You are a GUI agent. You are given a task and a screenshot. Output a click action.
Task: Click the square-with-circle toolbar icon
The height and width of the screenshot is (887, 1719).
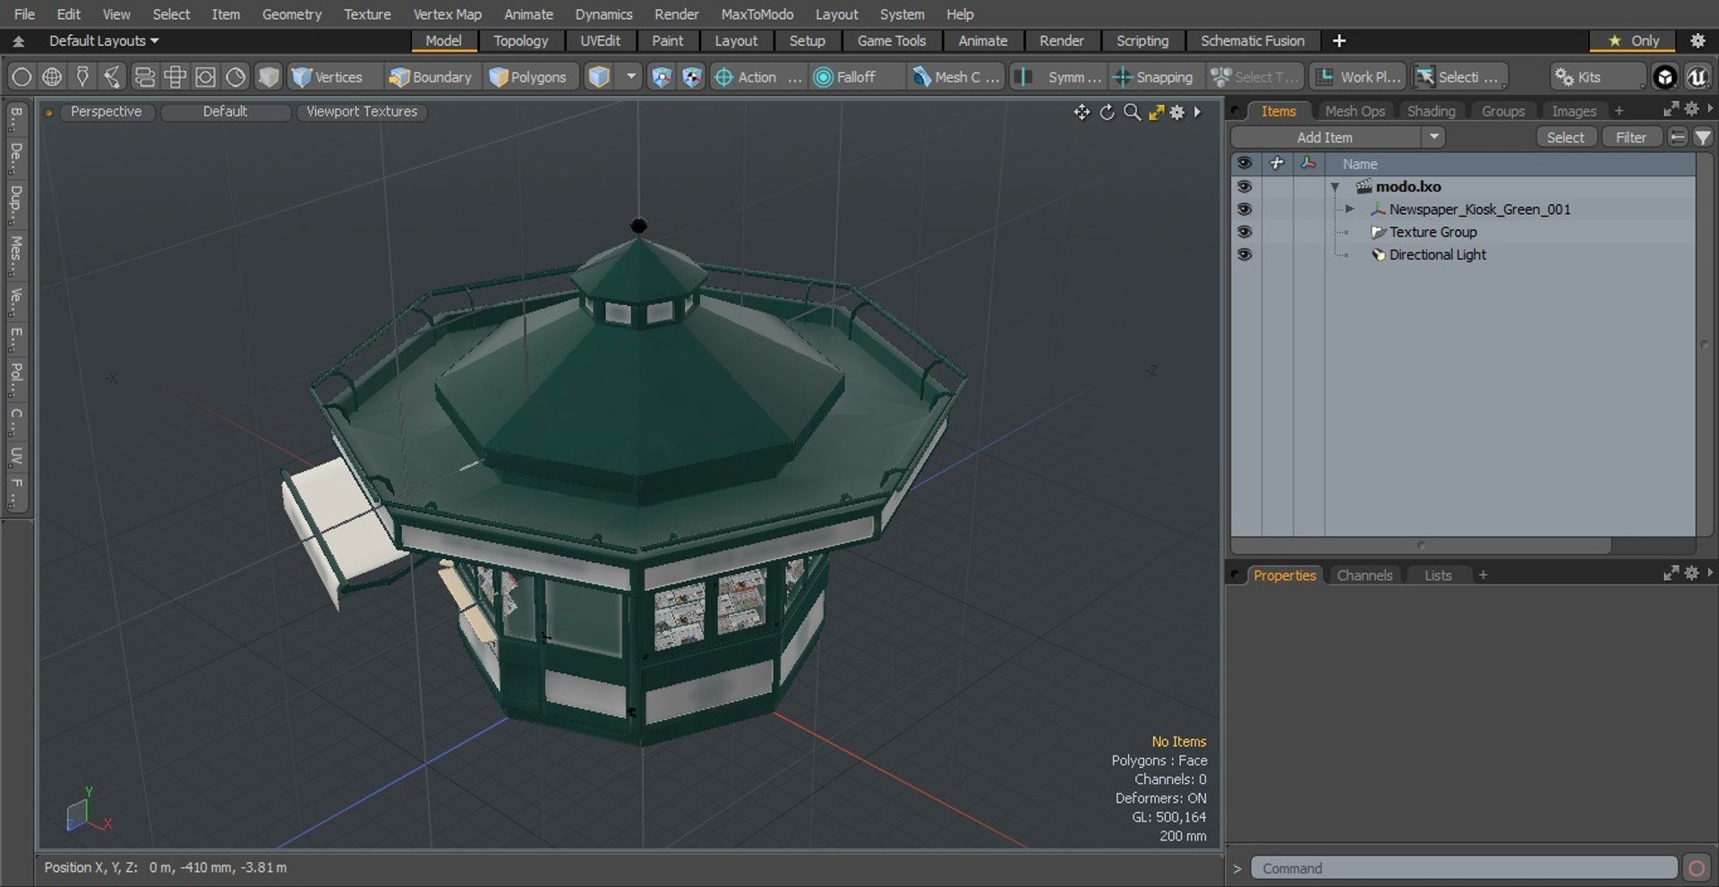tap(205, 77)
